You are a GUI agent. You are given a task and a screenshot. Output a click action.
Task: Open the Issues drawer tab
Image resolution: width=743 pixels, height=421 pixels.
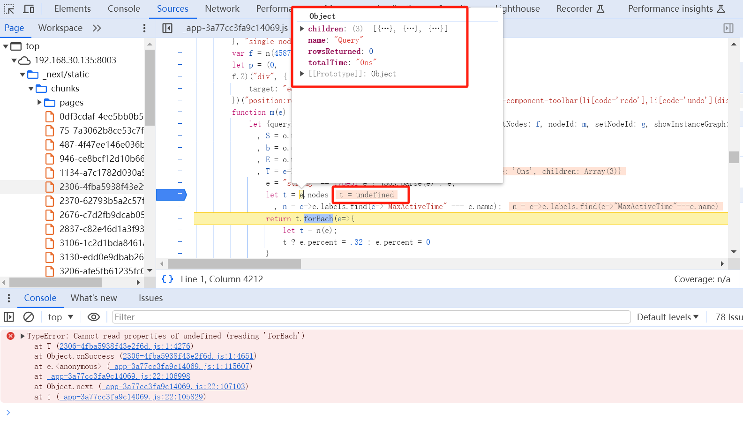pyautogui.click(x=151, y=298)
